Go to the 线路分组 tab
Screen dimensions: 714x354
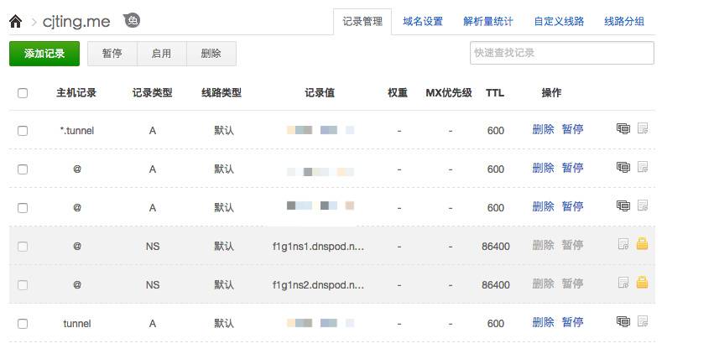(x=624, y=22)
